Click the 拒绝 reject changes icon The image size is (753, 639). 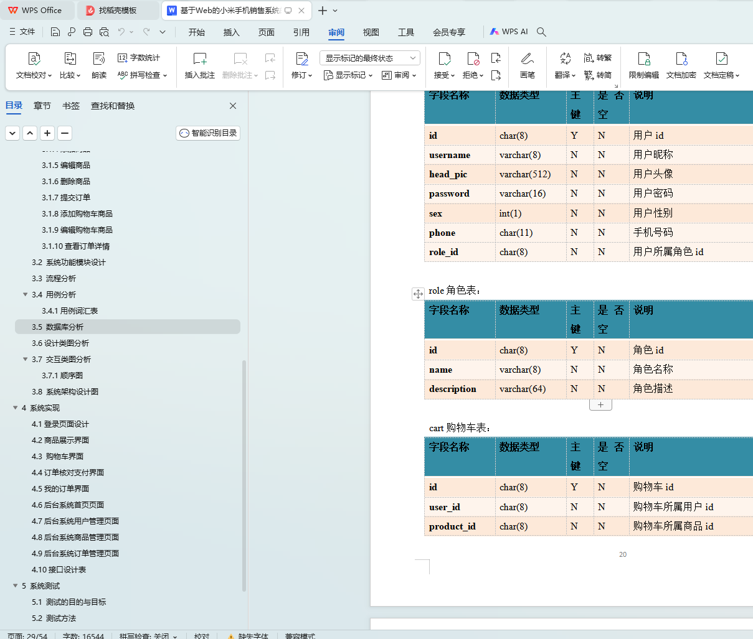point(473,58)
